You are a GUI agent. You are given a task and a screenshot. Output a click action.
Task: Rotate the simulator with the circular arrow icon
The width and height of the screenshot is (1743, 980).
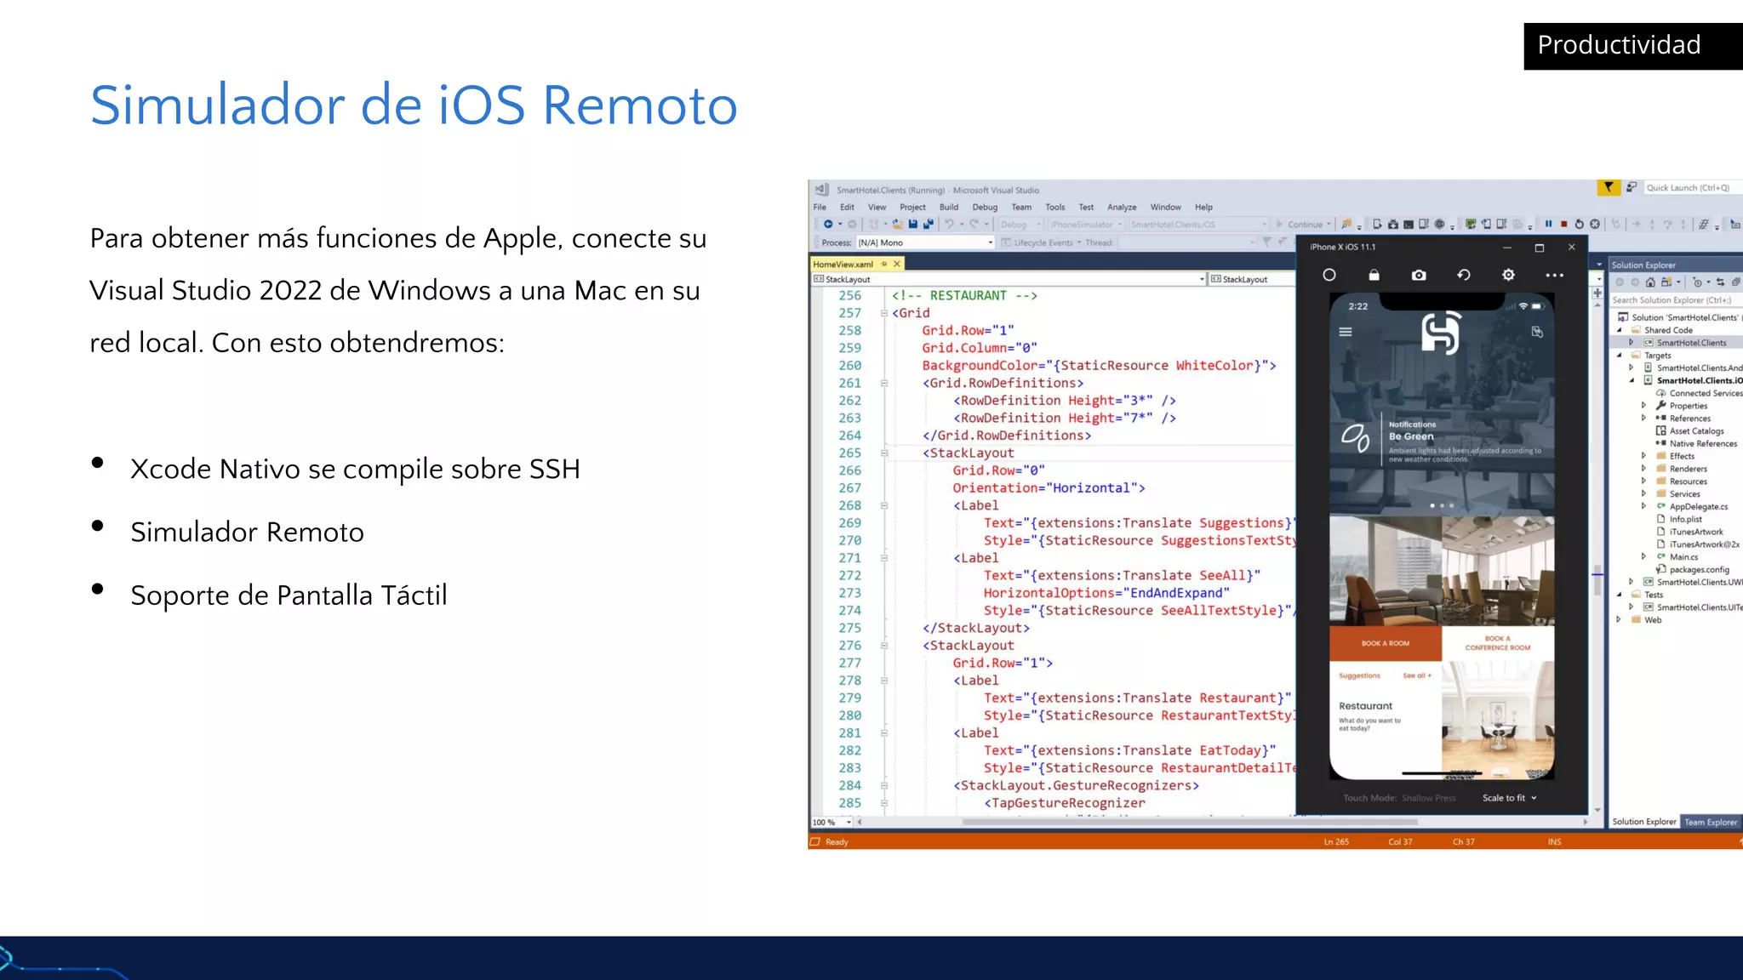pyautogui.click(x=1464, y=275)
